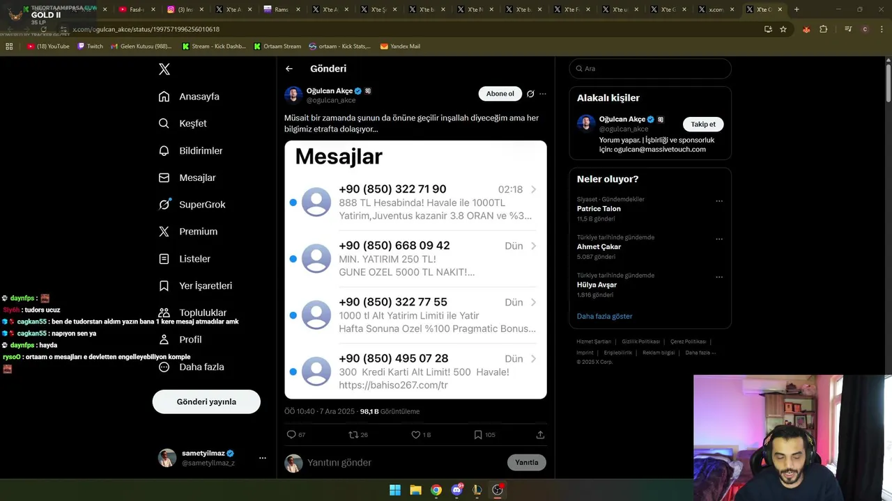Click the Ara search field

point(650,69)
